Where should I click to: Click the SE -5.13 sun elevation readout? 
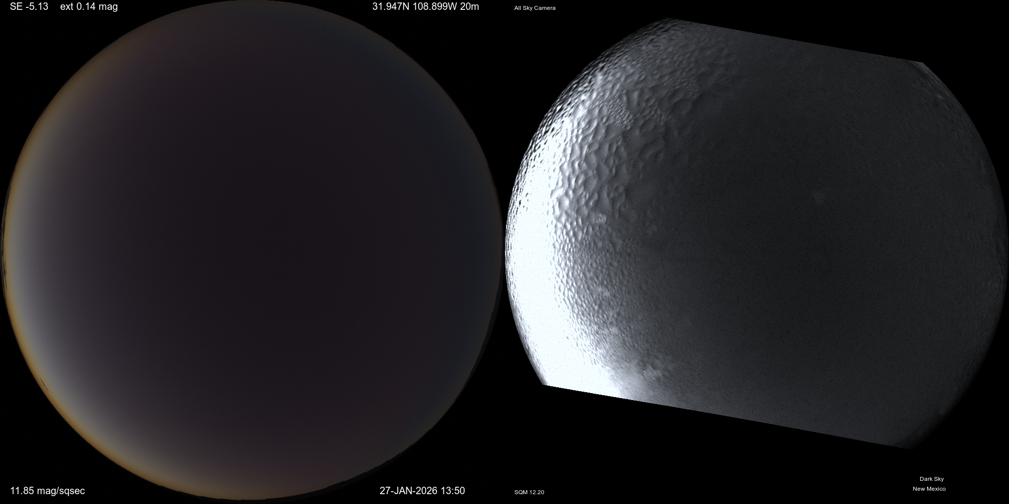pos(29,7)
